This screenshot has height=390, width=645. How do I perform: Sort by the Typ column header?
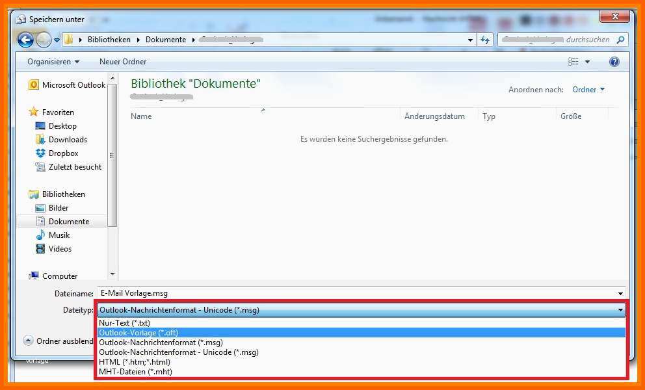489,116
